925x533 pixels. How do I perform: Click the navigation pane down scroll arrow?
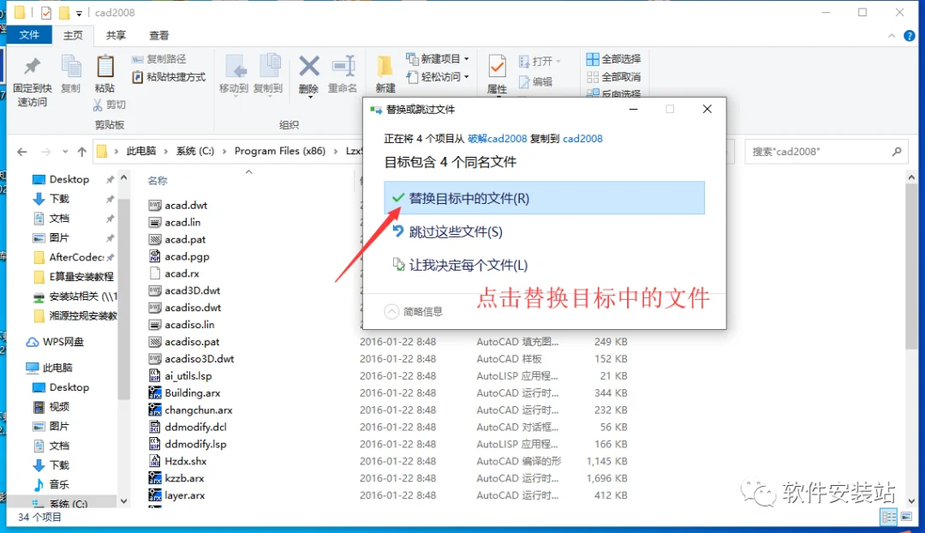(124, 501)
